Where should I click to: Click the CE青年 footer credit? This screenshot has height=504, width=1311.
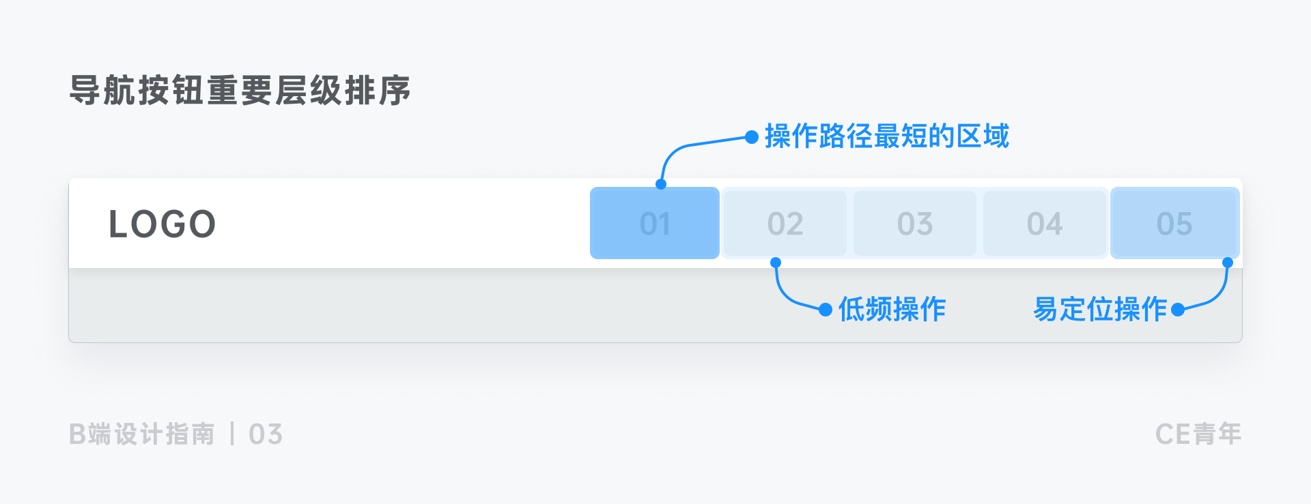[x=1198, y=434]
